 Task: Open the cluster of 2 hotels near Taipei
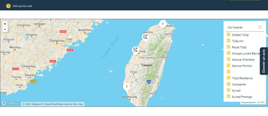click(x=163, y=24)
